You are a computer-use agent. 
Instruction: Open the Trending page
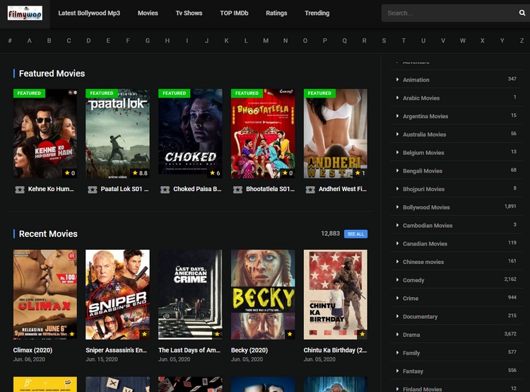coord(317,13)
